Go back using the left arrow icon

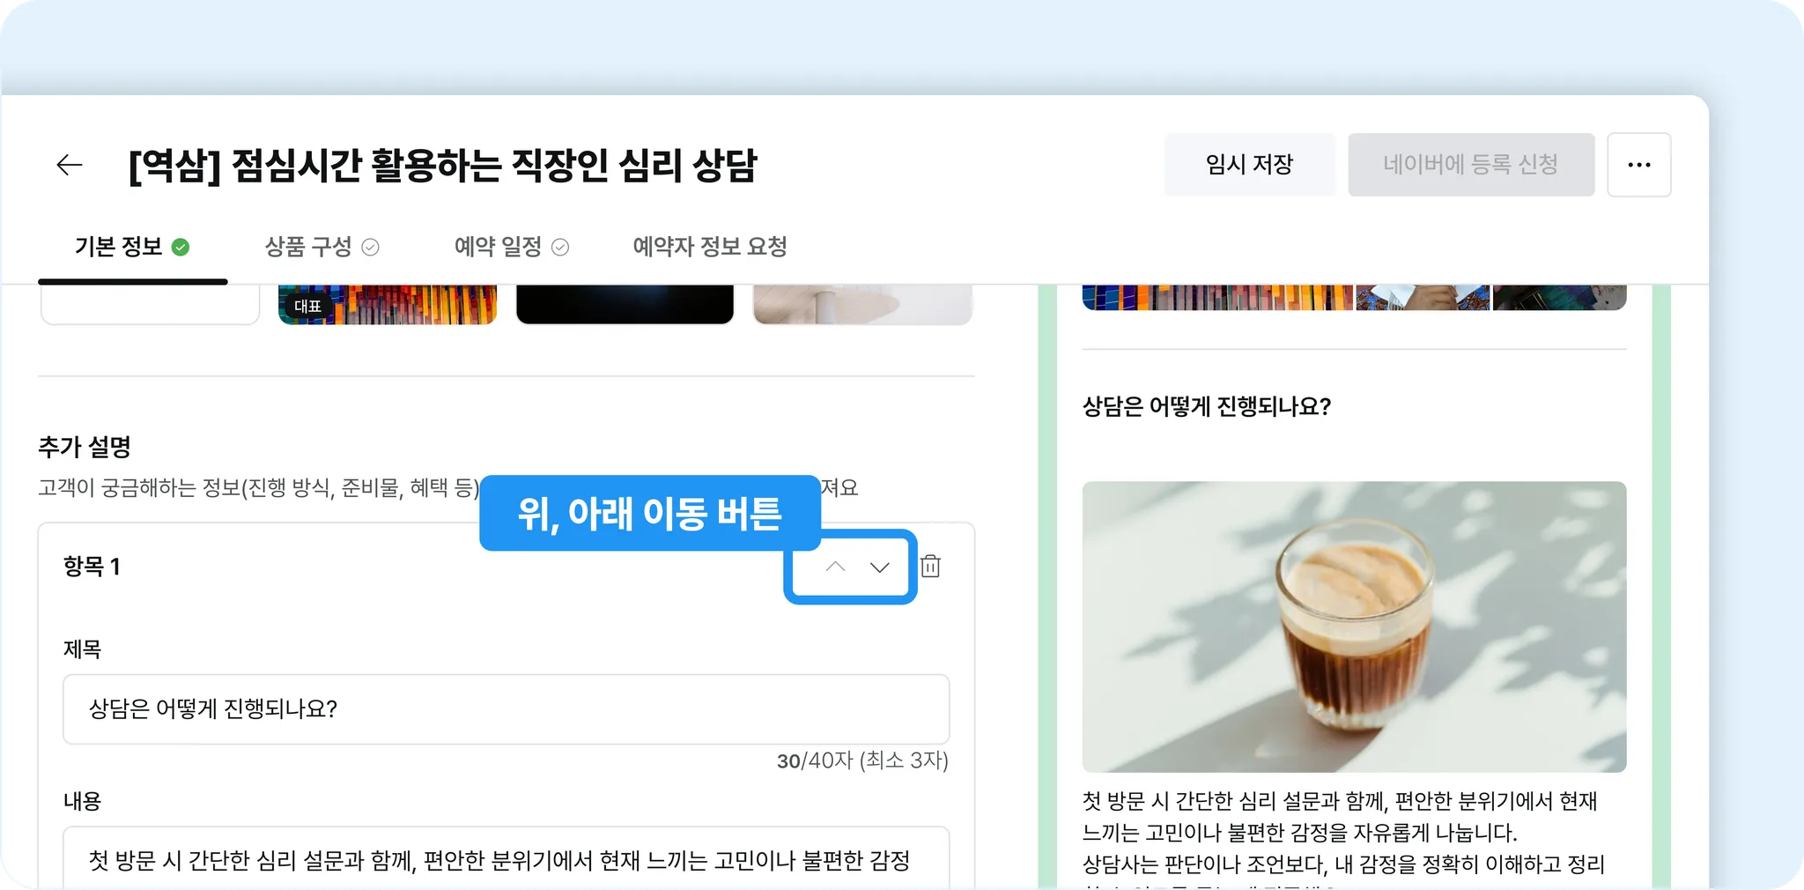(69, 165)
